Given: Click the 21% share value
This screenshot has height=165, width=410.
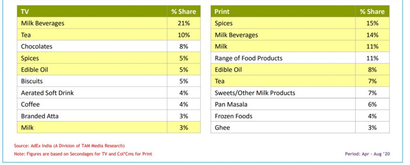Looking at the screenshot, I should (183, 23).
